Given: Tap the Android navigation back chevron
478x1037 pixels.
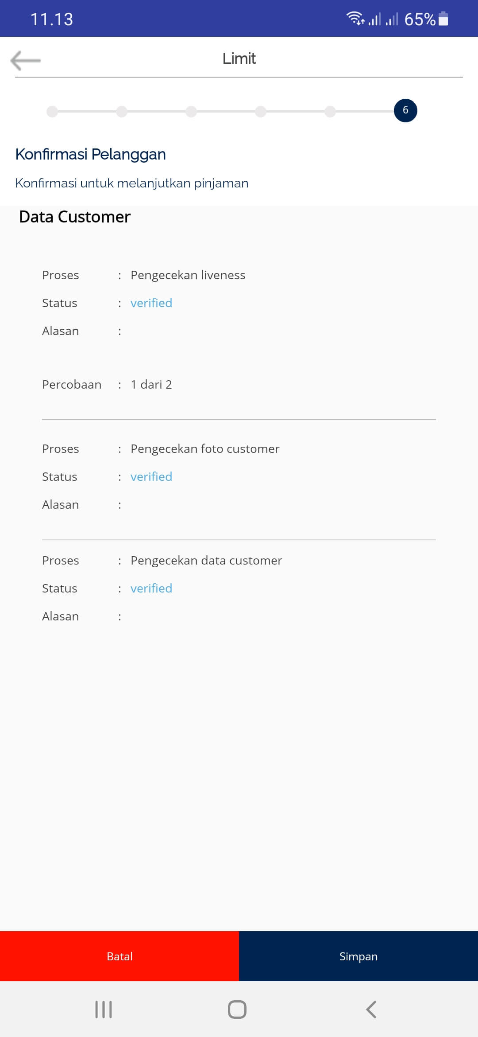Looking at the screenshot, I should tap(371, 1010).
